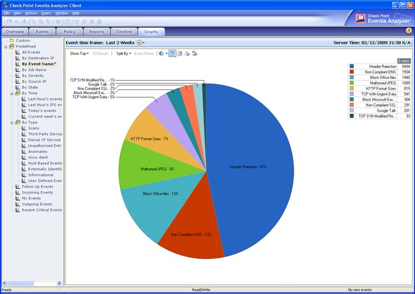Image resolution: width=415 pixels, height=294 pixels.
Task: Switch to the Timeline tab
Action: 124,32
